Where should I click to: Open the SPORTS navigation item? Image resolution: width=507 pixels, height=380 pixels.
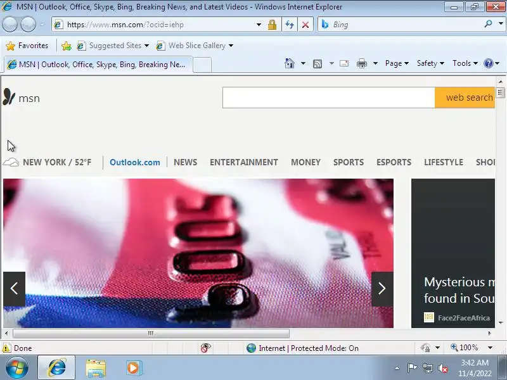pyautogui.click(x=349, y=162)
